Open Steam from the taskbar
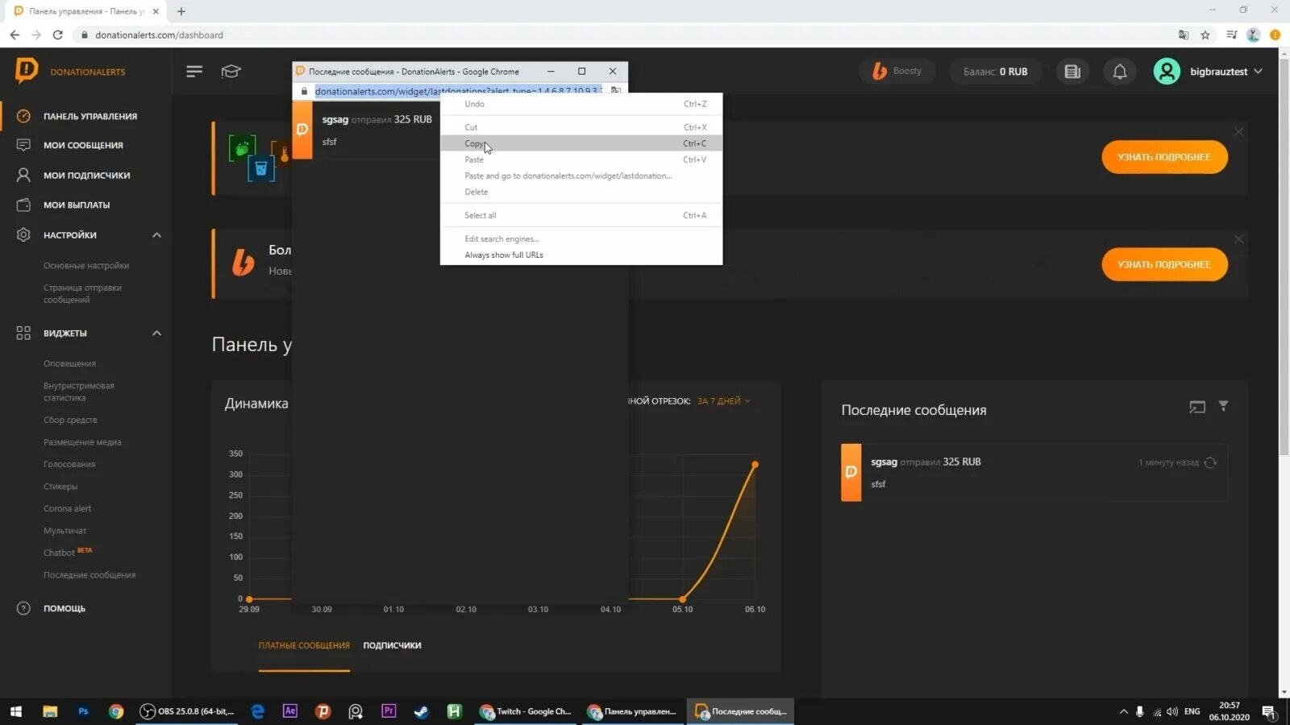Screen dimensions: 1290x725 [421, 711]
